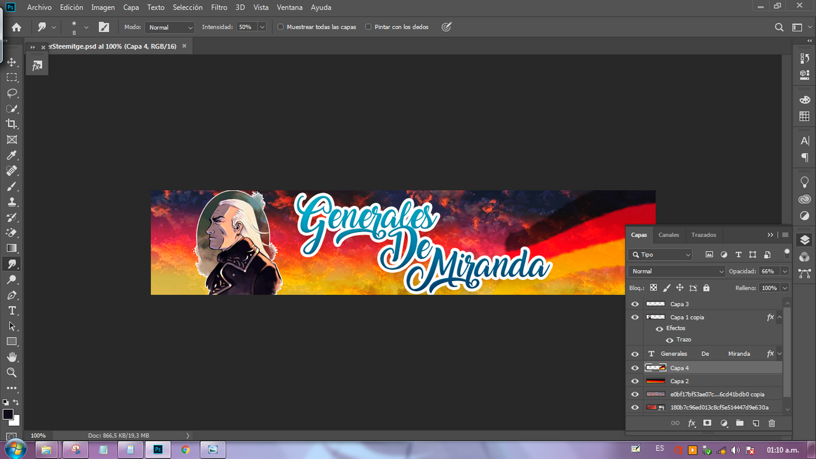The height and width of the screenshot is (459, 816).
Task: Switch to the Canales tab
Action: tap(669, 235)
